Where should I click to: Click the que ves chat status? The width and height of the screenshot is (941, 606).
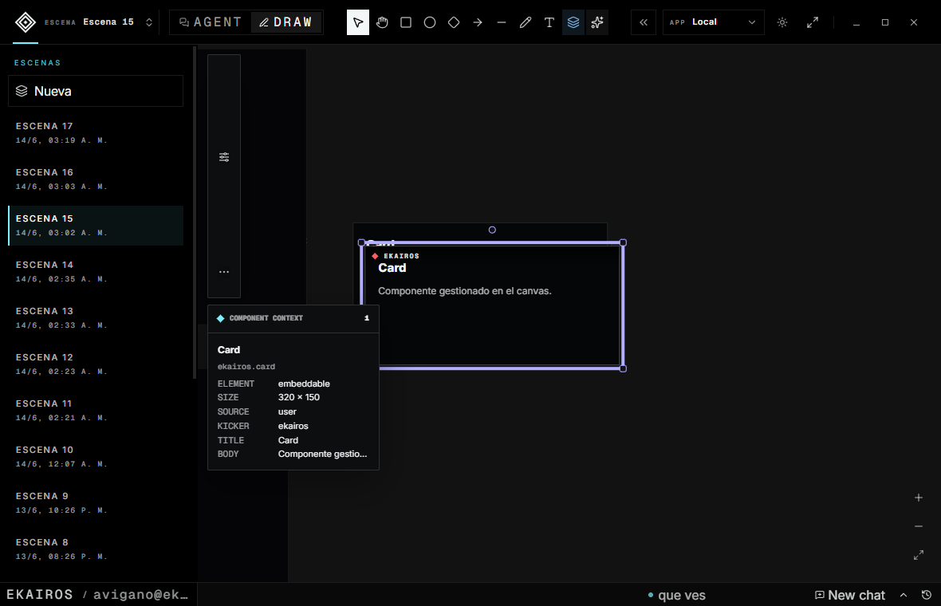coord(676,595)
